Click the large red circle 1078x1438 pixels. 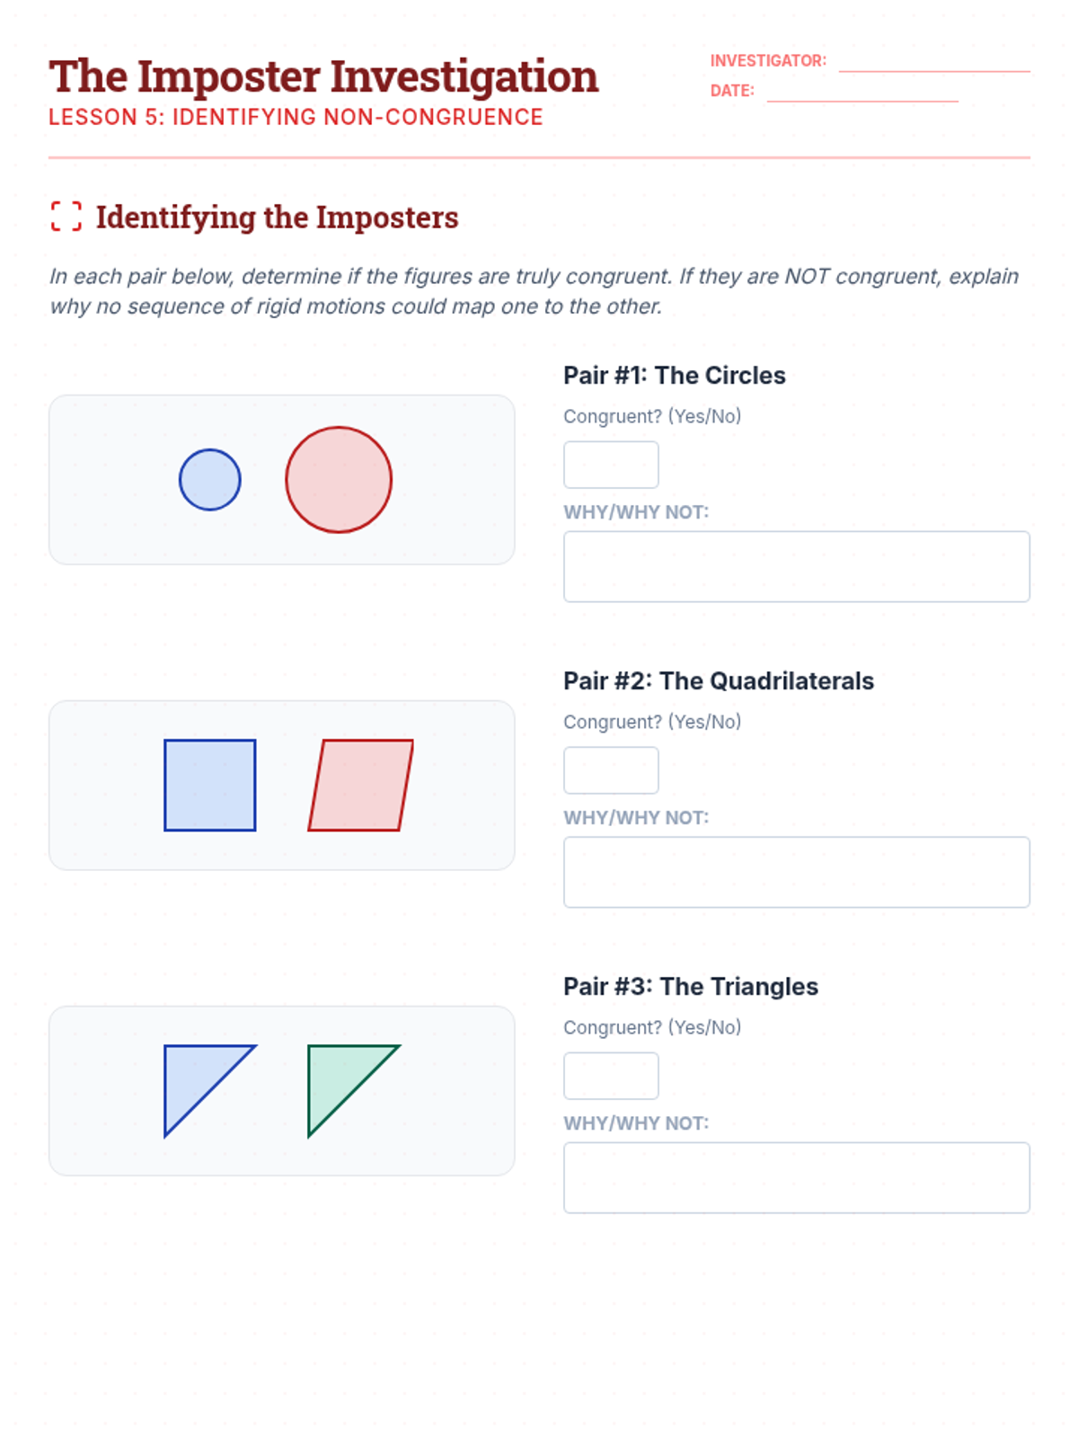click(339, 480)
